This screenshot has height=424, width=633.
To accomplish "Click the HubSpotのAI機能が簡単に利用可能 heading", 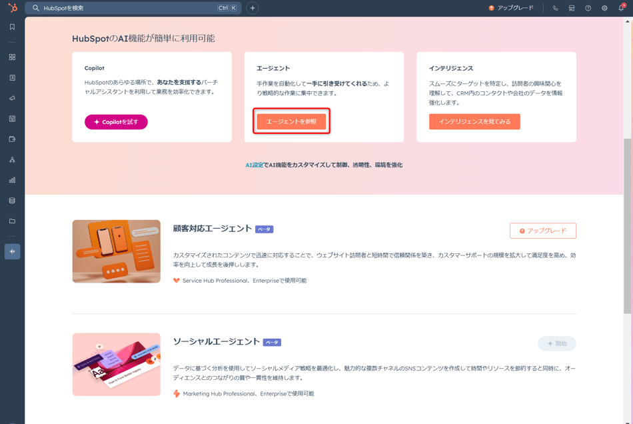I will (143, 39).
